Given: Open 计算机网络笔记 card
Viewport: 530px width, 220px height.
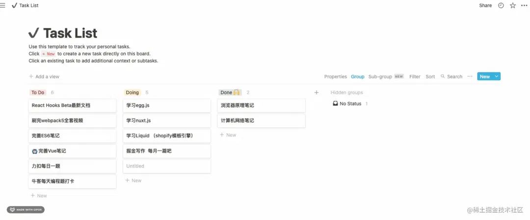Looking at the screenshot, I should point(262,121).
